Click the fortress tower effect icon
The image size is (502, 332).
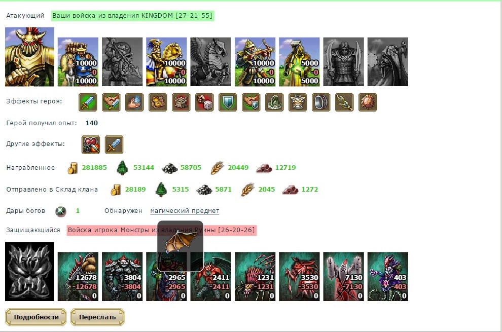pos(181,102)
